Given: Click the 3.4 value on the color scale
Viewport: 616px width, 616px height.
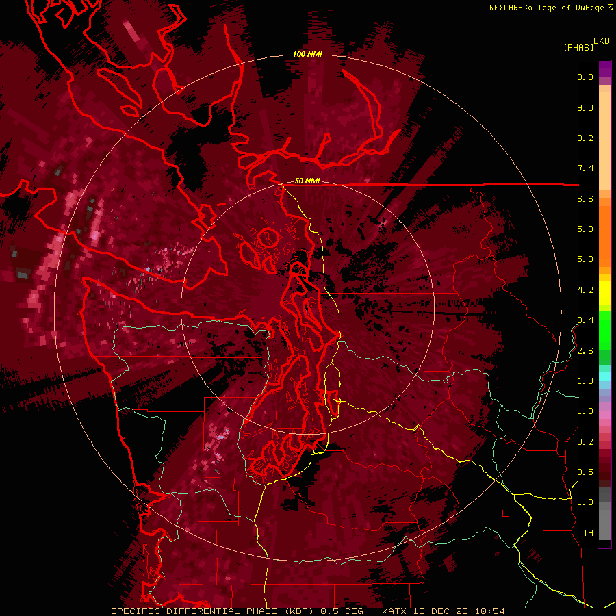Looking at the screenshot, I should (x=585, y=320).
